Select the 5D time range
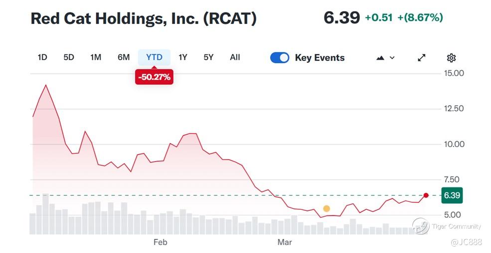The height and width of the screenshot is (253, 491). (x=69, y=57)
